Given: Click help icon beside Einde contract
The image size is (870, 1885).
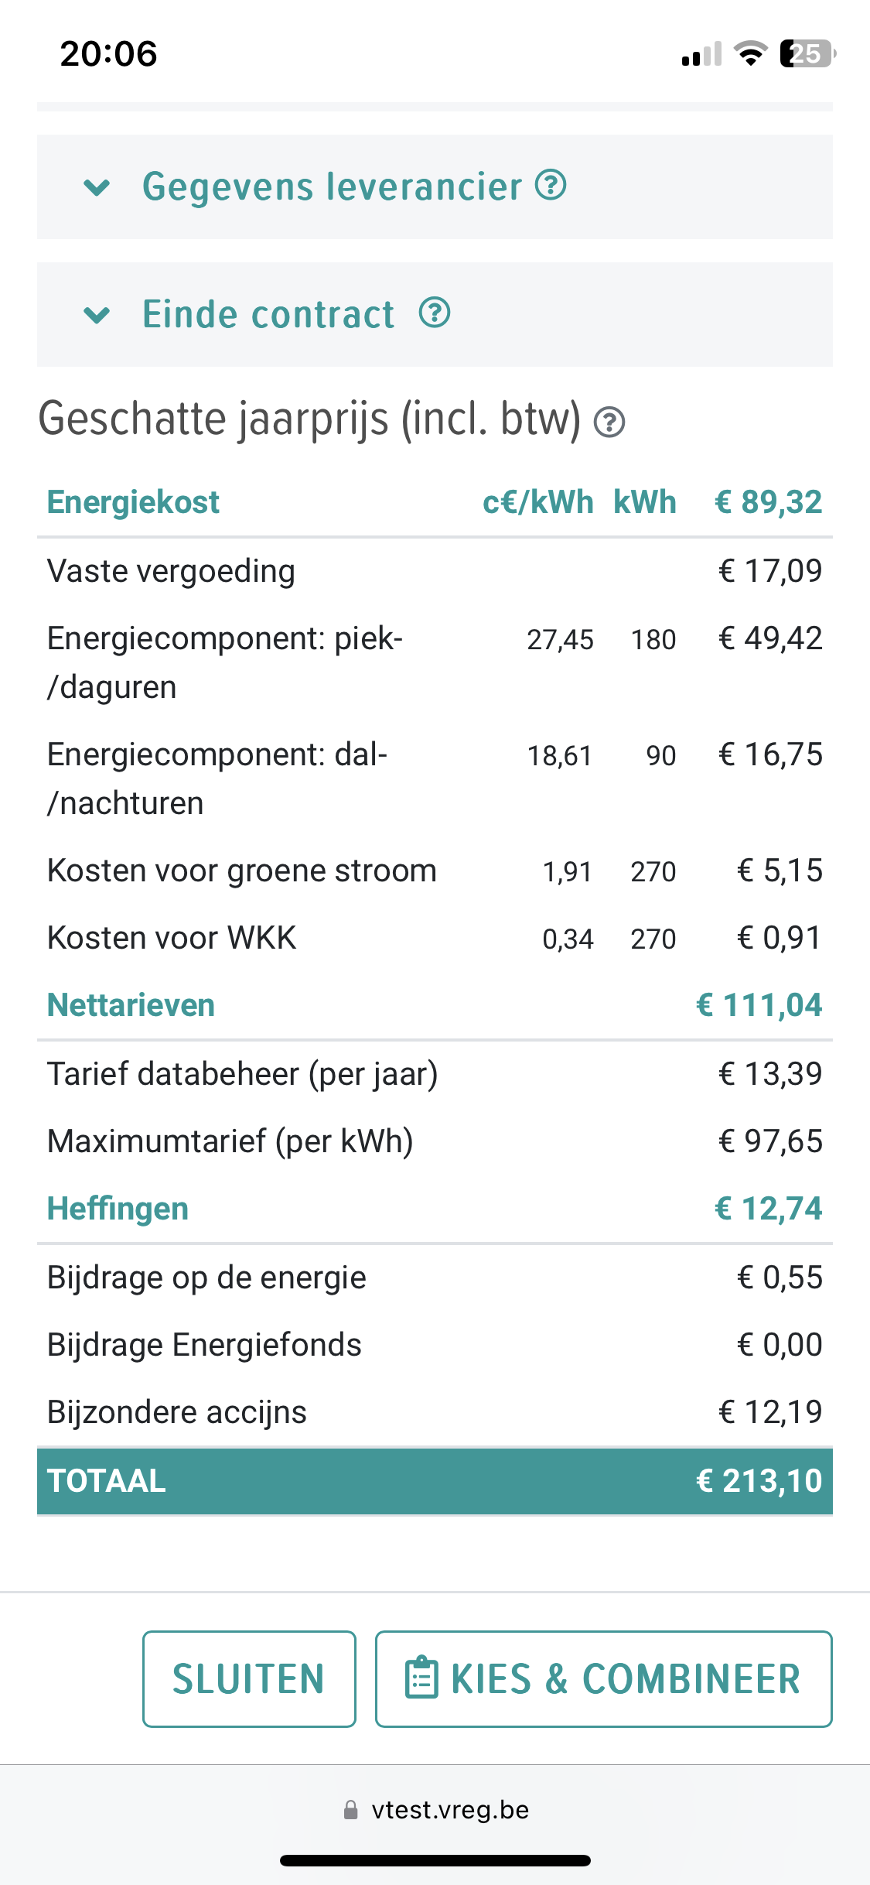Looking at the screenshot, I should 435,313.
